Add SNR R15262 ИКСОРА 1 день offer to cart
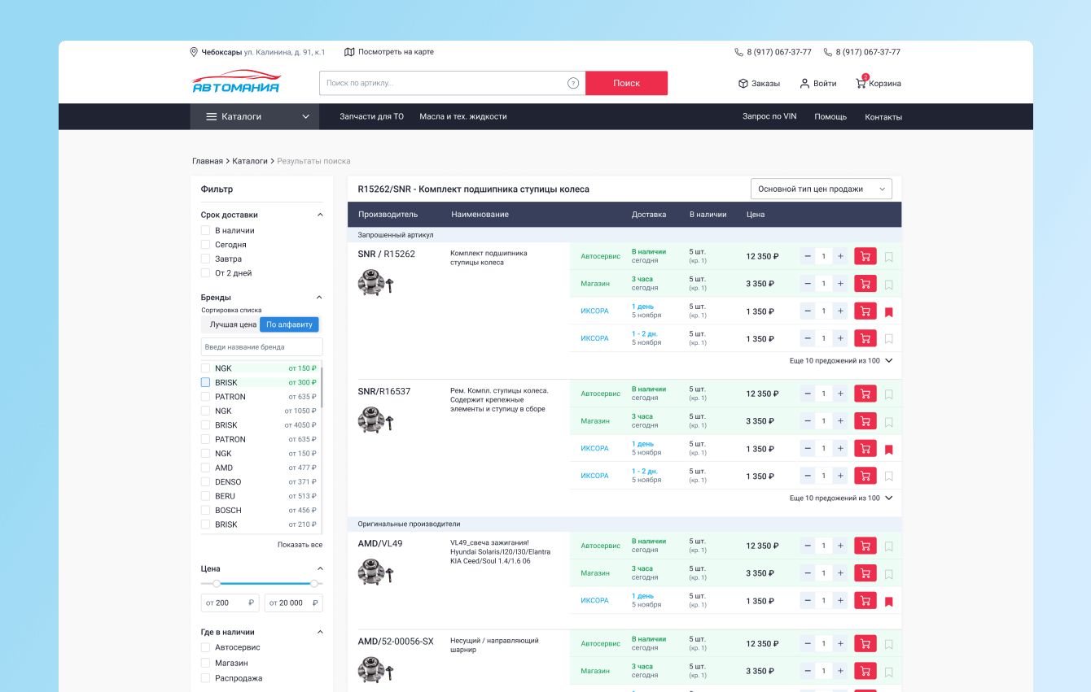Image resolution: width=1091 pixels, height=692 pixels. pos(865,311)
